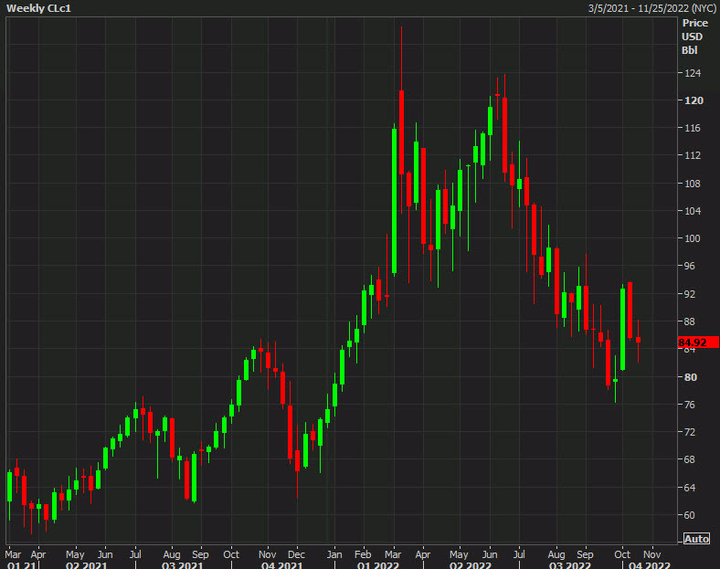Click the 3/5/2021 - 11/25/2022 date range
Screen dimensions: 720x569
(651, 8)
